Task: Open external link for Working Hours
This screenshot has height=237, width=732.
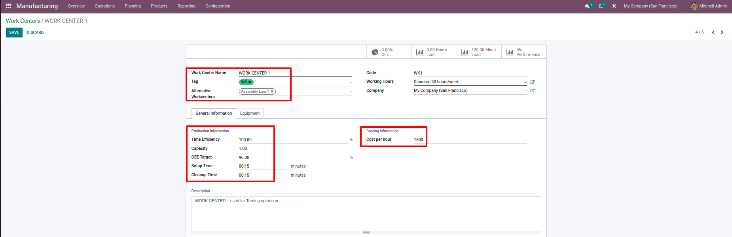Action: (533, 82)
